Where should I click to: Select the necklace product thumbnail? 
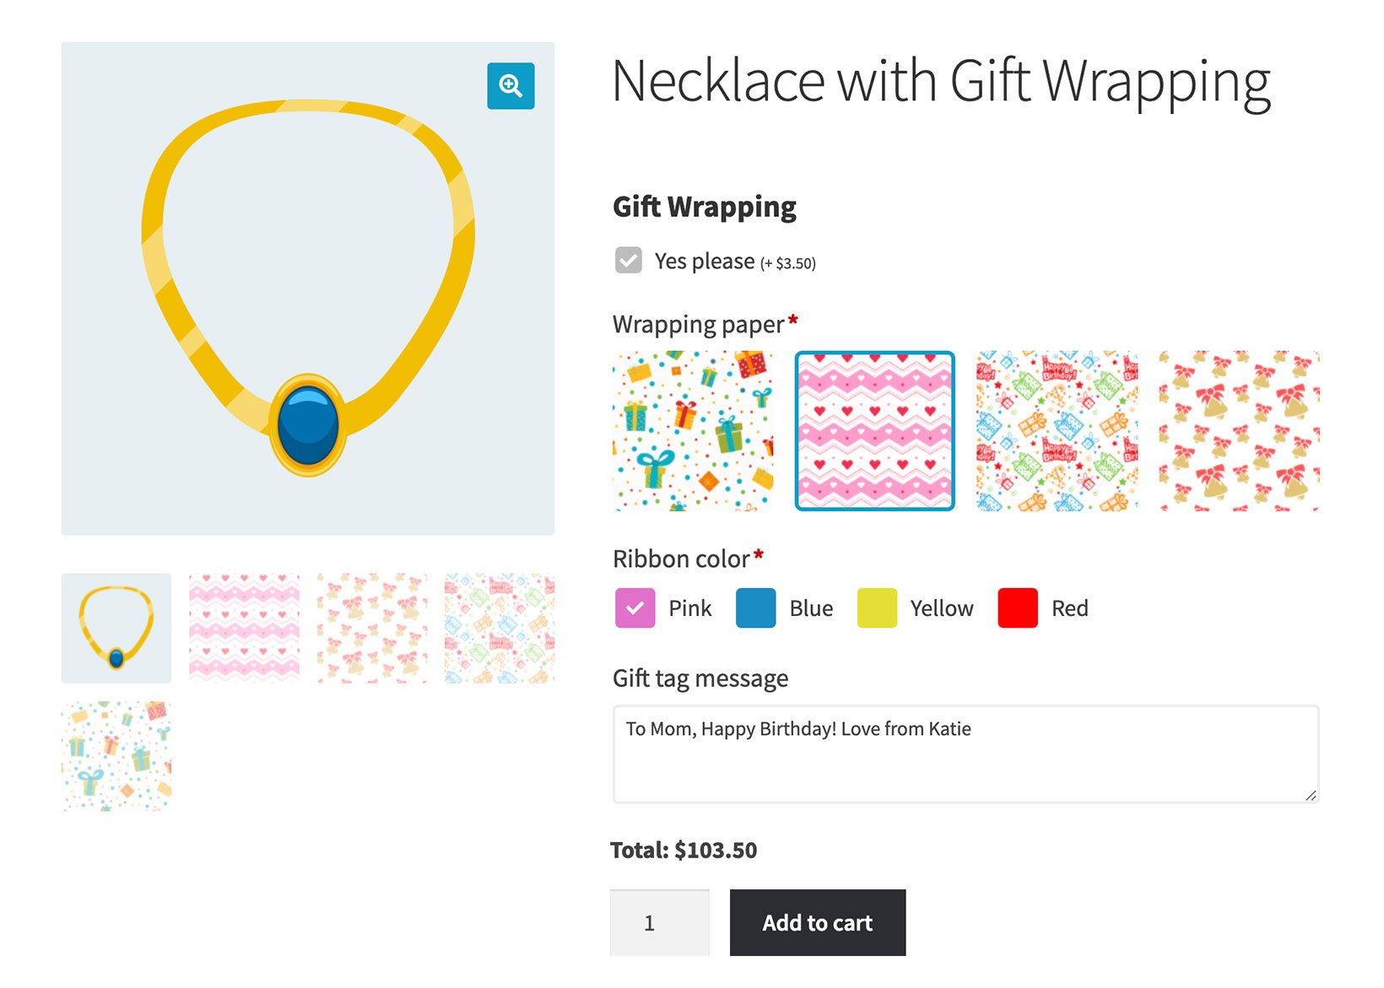116,626
